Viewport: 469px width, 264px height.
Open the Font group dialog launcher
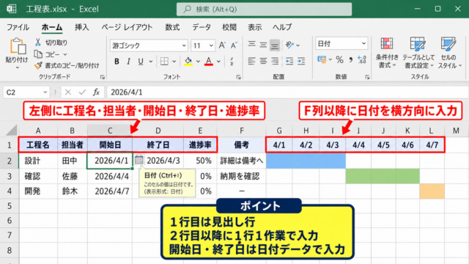click(x=238, y=77)
